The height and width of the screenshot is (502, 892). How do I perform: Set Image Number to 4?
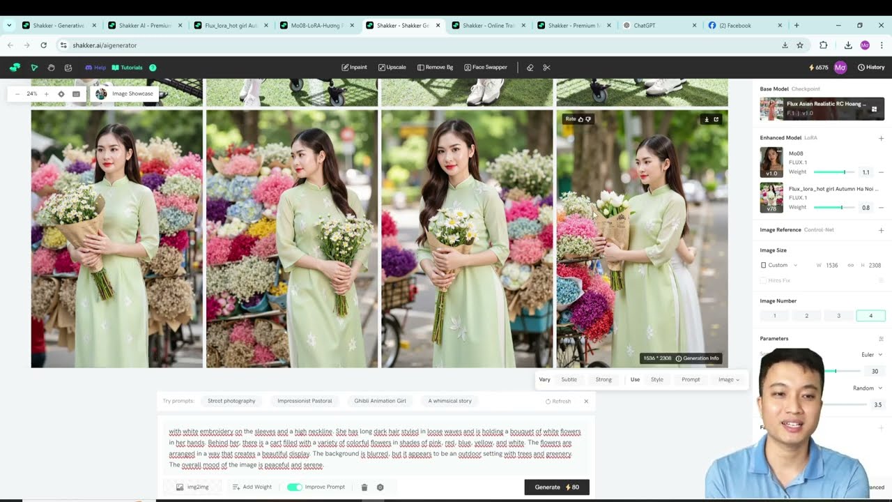(870, 316)
